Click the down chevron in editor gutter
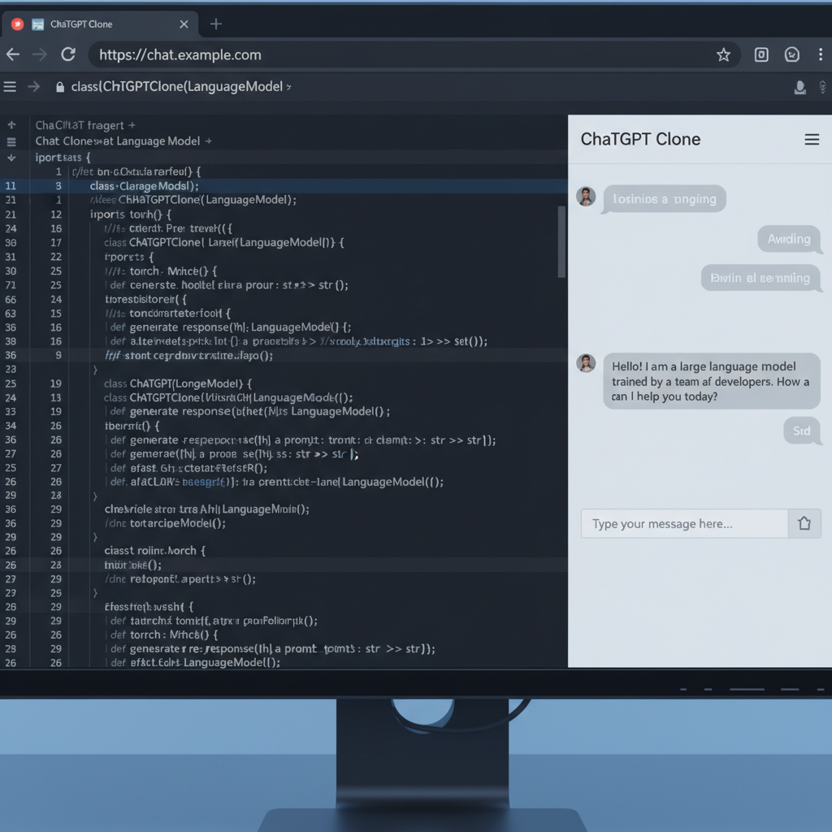Viewport: 832px width, 832px height. pyautogui.click(x=11, y=158)
